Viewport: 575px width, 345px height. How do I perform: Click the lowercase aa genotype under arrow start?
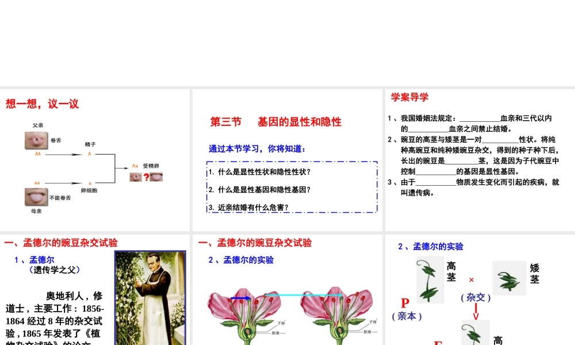[37, 183]
